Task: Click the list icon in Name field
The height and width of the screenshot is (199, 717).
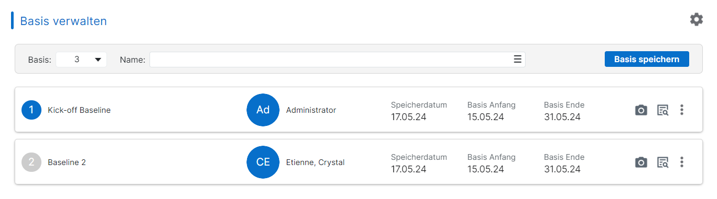Action: tap(518, 60)
